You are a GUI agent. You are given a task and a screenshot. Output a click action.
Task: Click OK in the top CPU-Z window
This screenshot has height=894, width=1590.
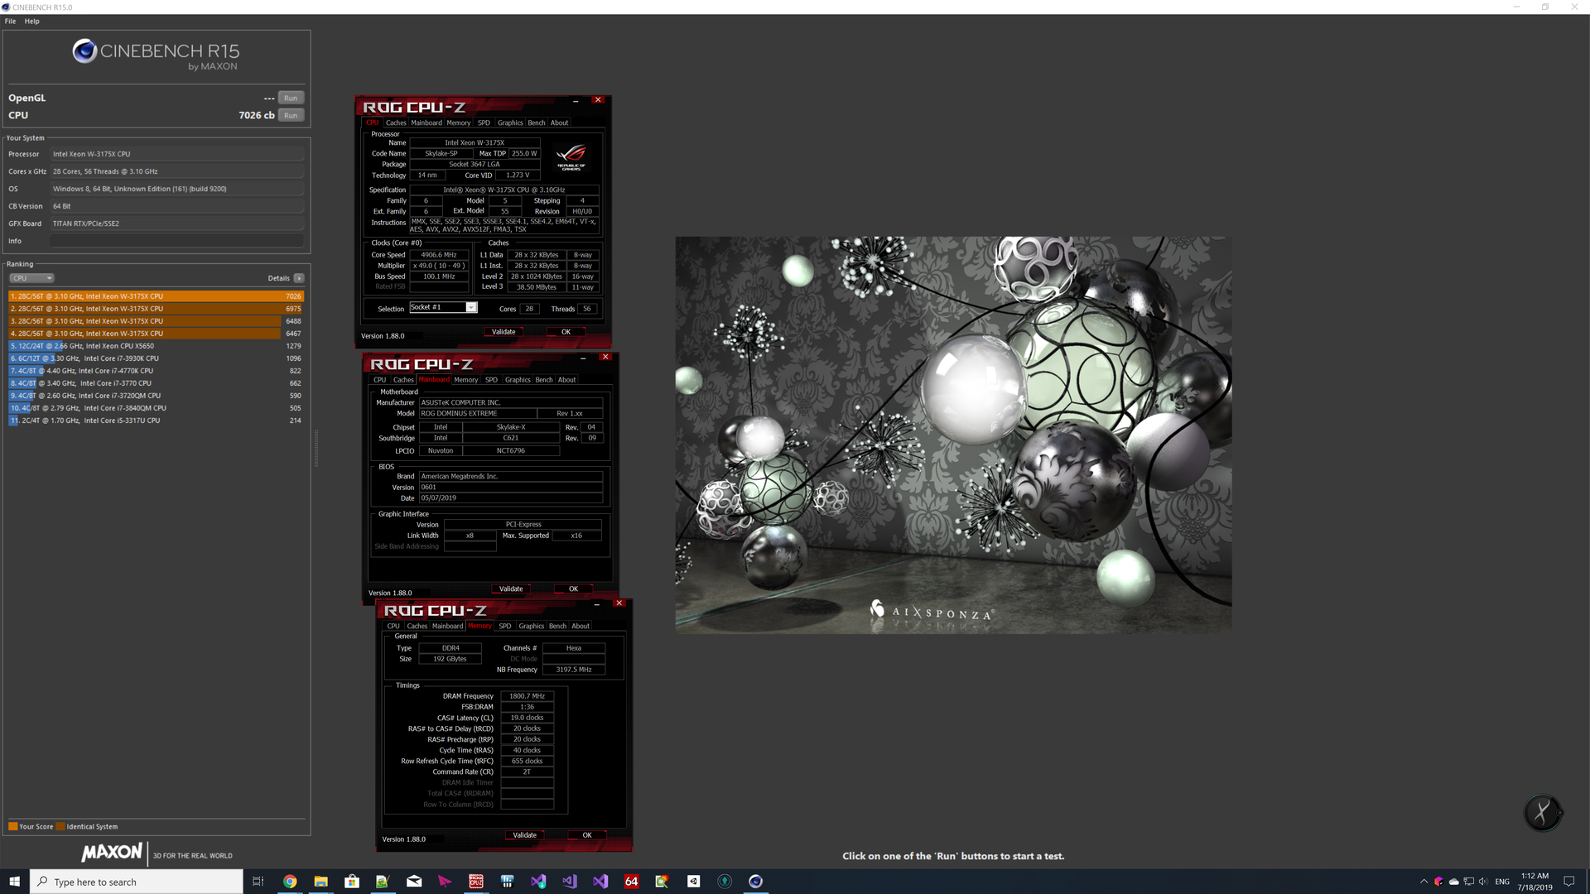coord(566,332)
